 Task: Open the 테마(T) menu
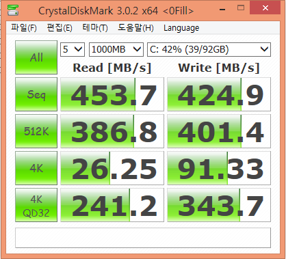coord(95,28)
